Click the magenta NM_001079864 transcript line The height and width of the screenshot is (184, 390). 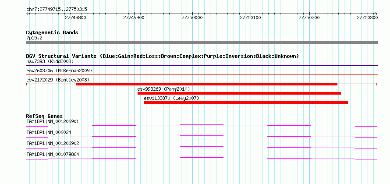tap(202, 159)
